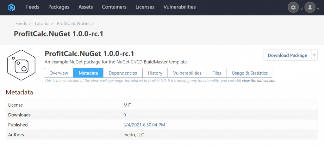Follow the "view the old version" link
Screen dimensions: 324x146
[x=259, y=81]
